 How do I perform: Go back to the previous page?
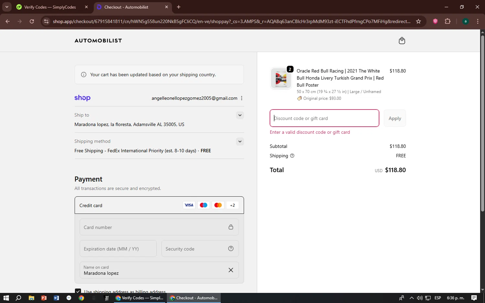point(8,21)
